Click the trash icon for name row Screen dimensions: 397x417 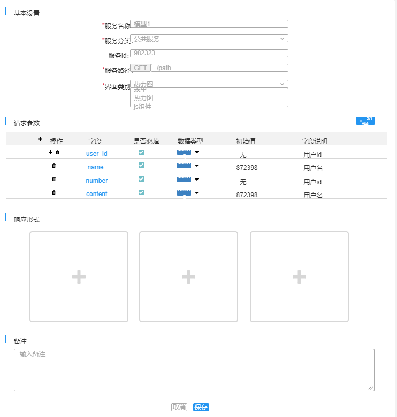[54, 166]
